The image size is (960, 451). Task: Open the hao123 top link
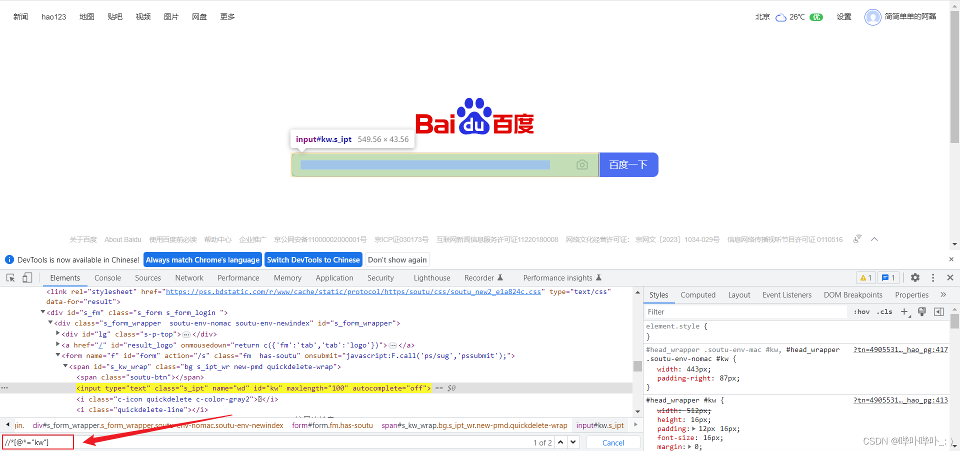click(54, 16)
